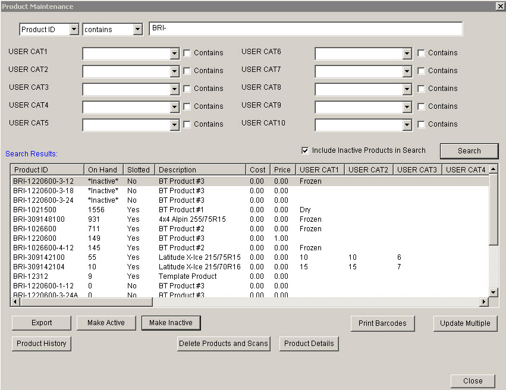Image resolution: width=506 pixels, height=390 pixels.
Task: Open the 'contains' operator dropdown
Action: point(137,29)
